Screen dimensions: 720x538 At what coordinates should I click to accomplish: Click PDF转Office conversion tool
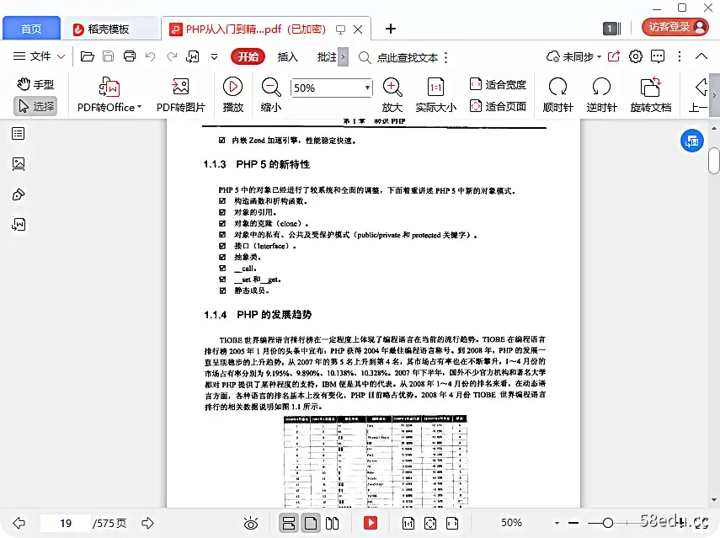109,95
